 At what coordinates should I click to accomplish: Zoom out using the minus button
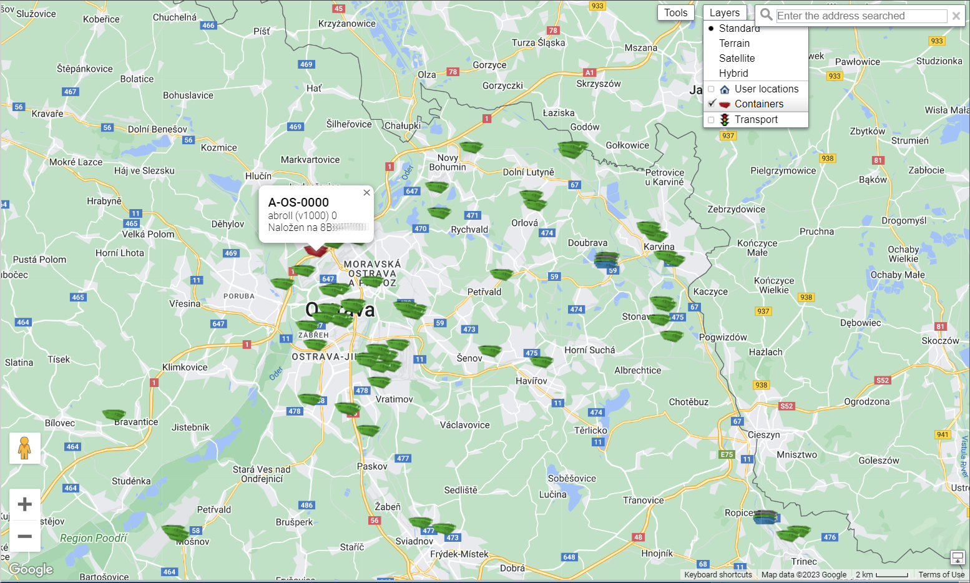(x=25, y=536)
